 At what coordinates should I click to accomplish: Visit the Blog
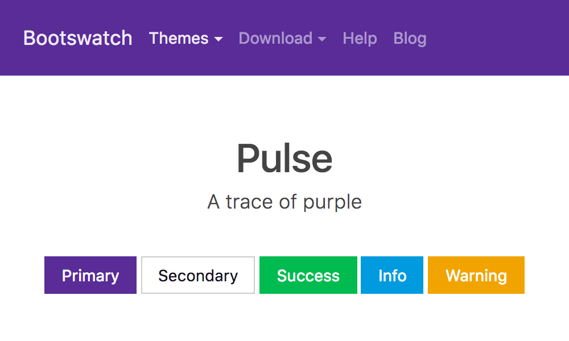click(410, 38)
